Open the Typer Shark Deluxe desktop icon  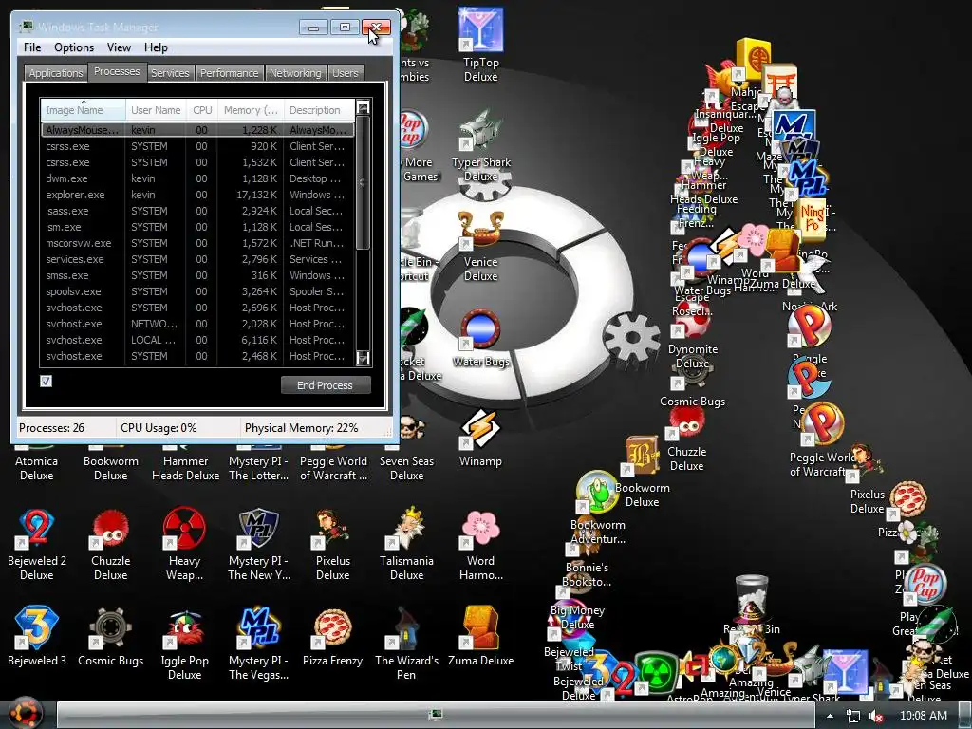[x=480, y=146]
